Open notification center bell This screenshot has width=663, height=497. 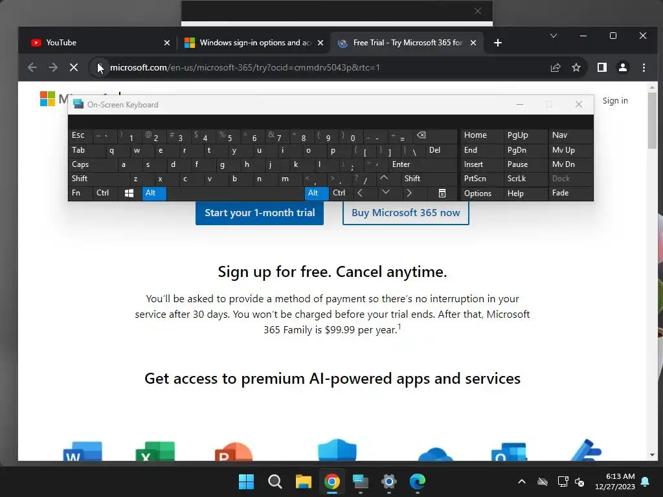coord(646,481)
